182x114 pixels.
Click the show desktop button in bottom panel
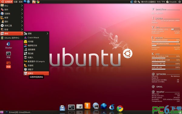pos(2,112)
